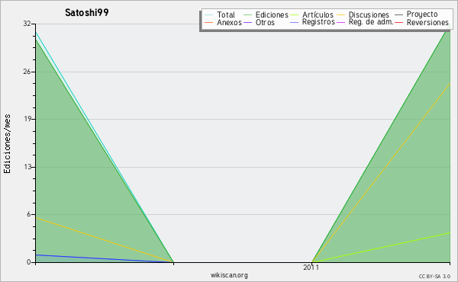The image size is (458, 282).
Task: Click the yellow Discusiones color line swatch
Action: (x=341, y=15)
